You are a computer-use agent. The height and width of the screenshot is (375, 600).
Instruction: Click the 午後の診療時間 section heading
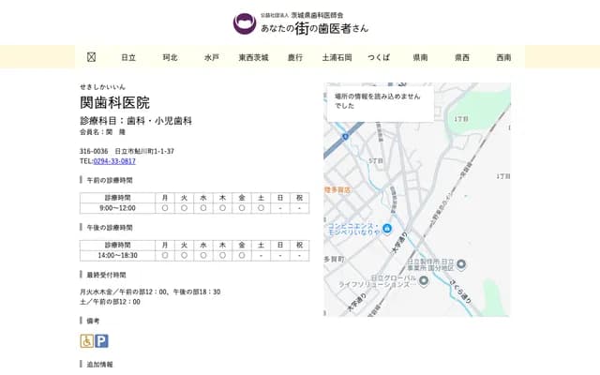pos(110,227)
